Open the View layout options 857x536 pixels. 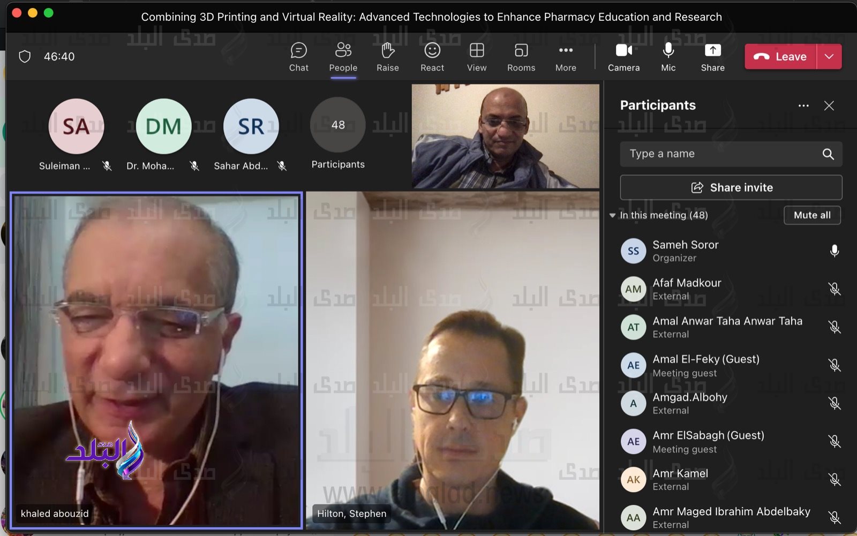[476, 57]
